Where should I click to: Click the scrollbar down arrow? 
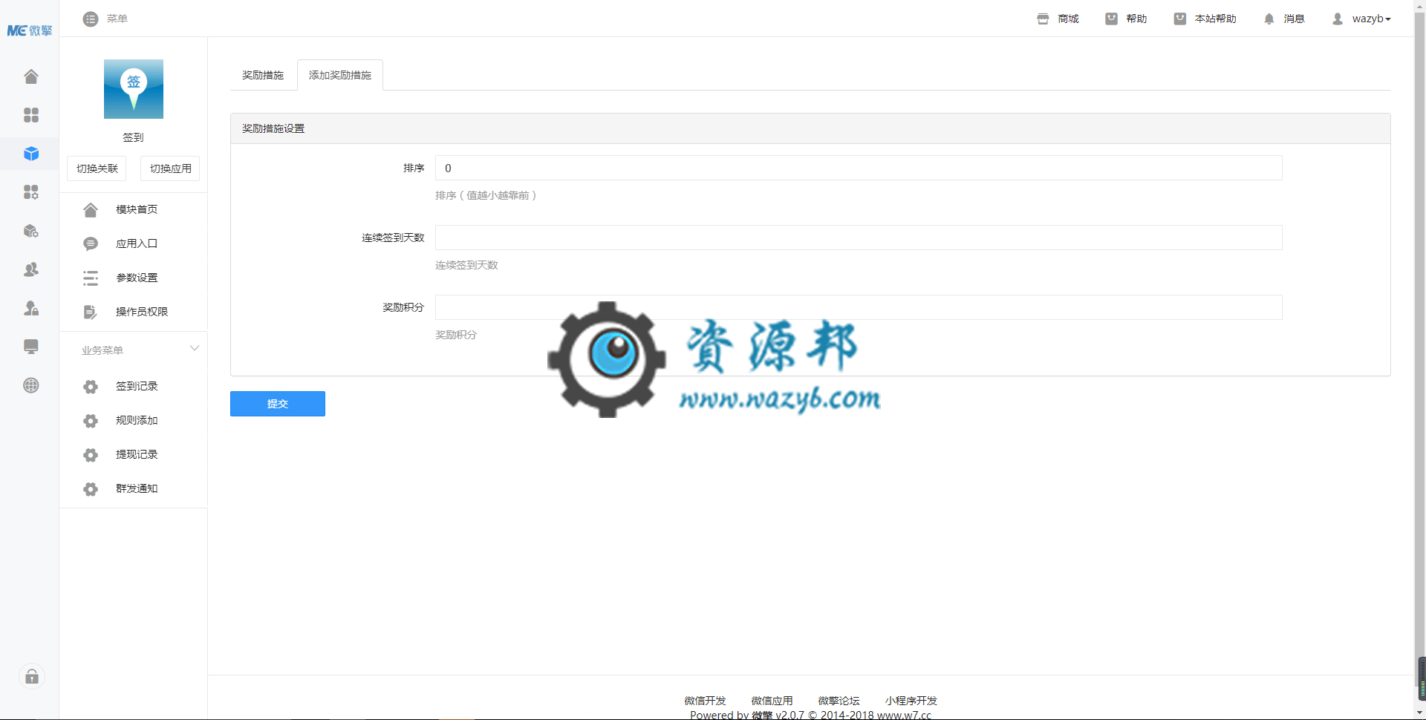click(x=1420, y=713)
